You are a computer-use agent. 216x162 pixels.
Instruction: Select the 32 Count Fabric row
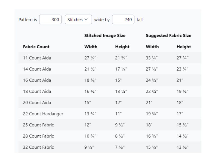click(110, 147)
